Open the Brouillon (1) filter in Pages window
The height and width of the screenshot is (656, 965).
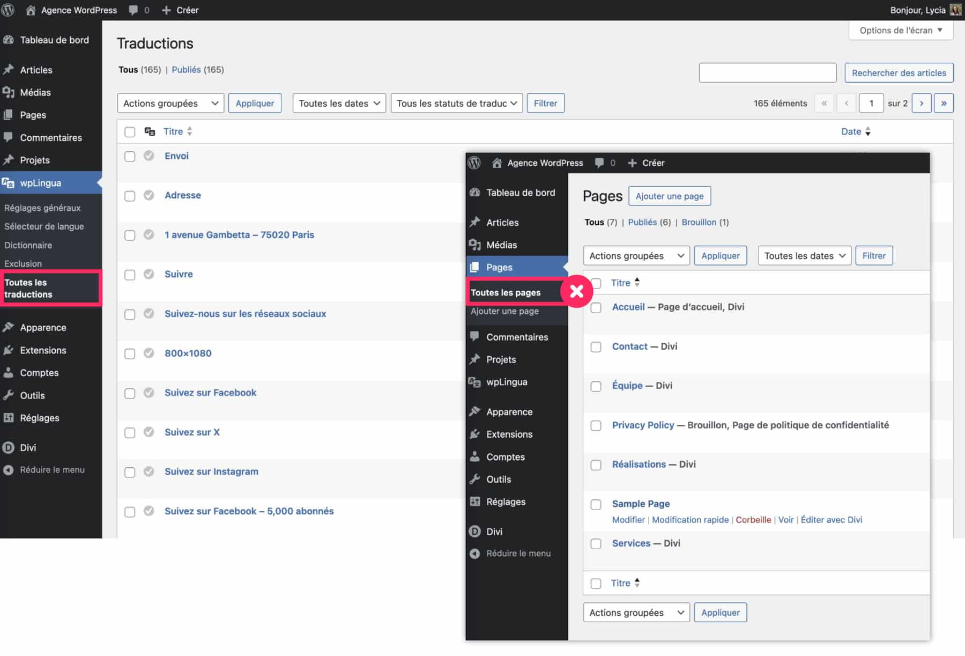(x=705, y=222)
